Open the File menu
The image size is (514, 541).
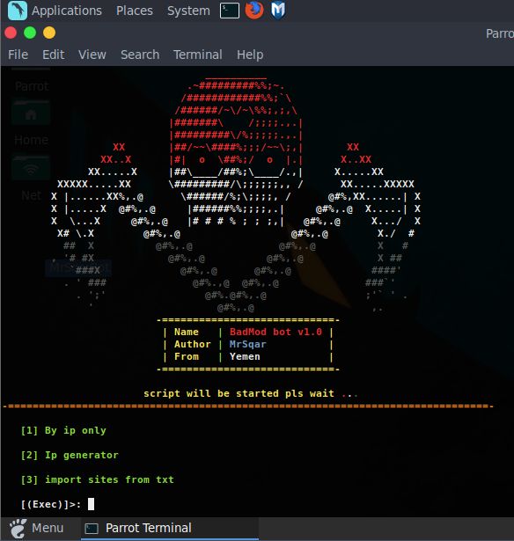(18, 55)
